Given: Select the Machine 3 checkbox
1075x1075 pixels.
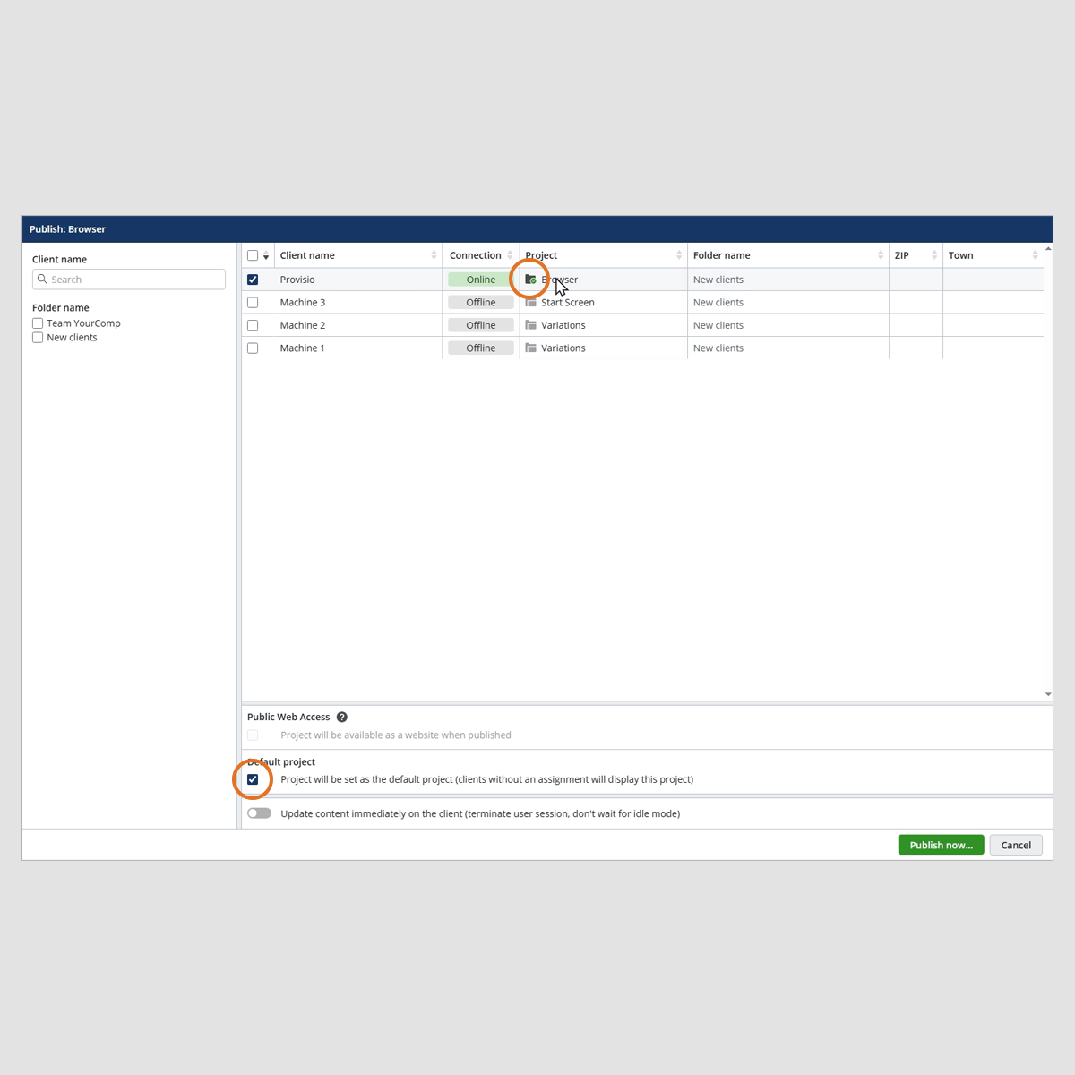Looking at the screenshot, I should tap(253, 303).
